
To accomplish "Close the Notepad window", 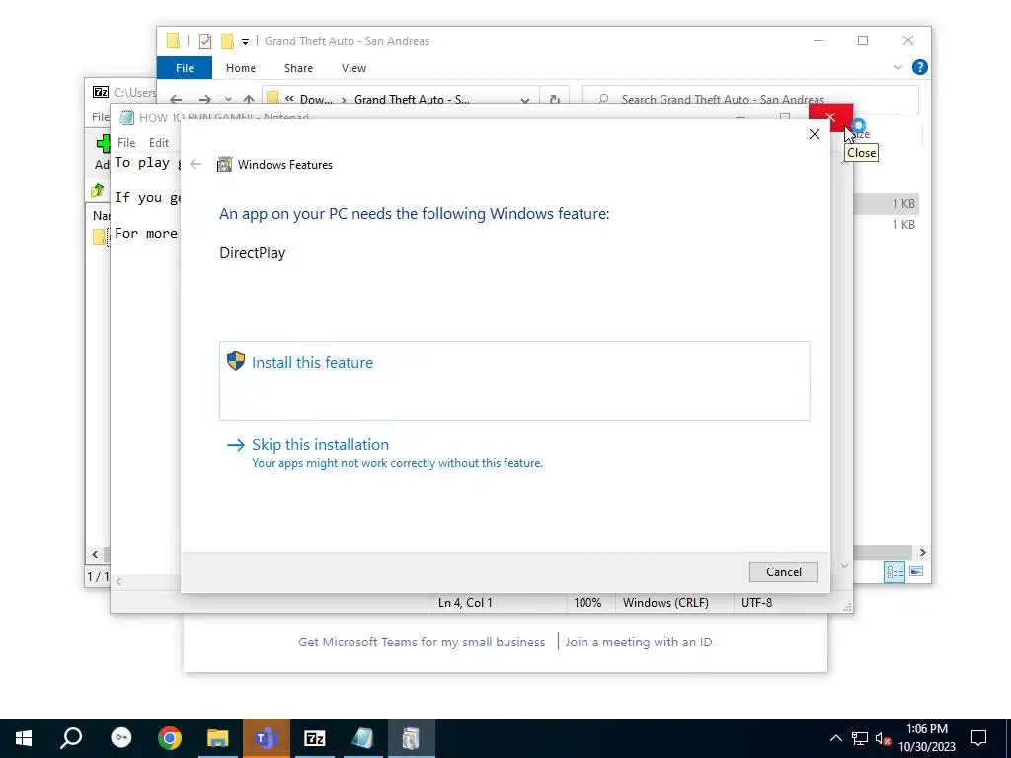I will coord(830,117).
